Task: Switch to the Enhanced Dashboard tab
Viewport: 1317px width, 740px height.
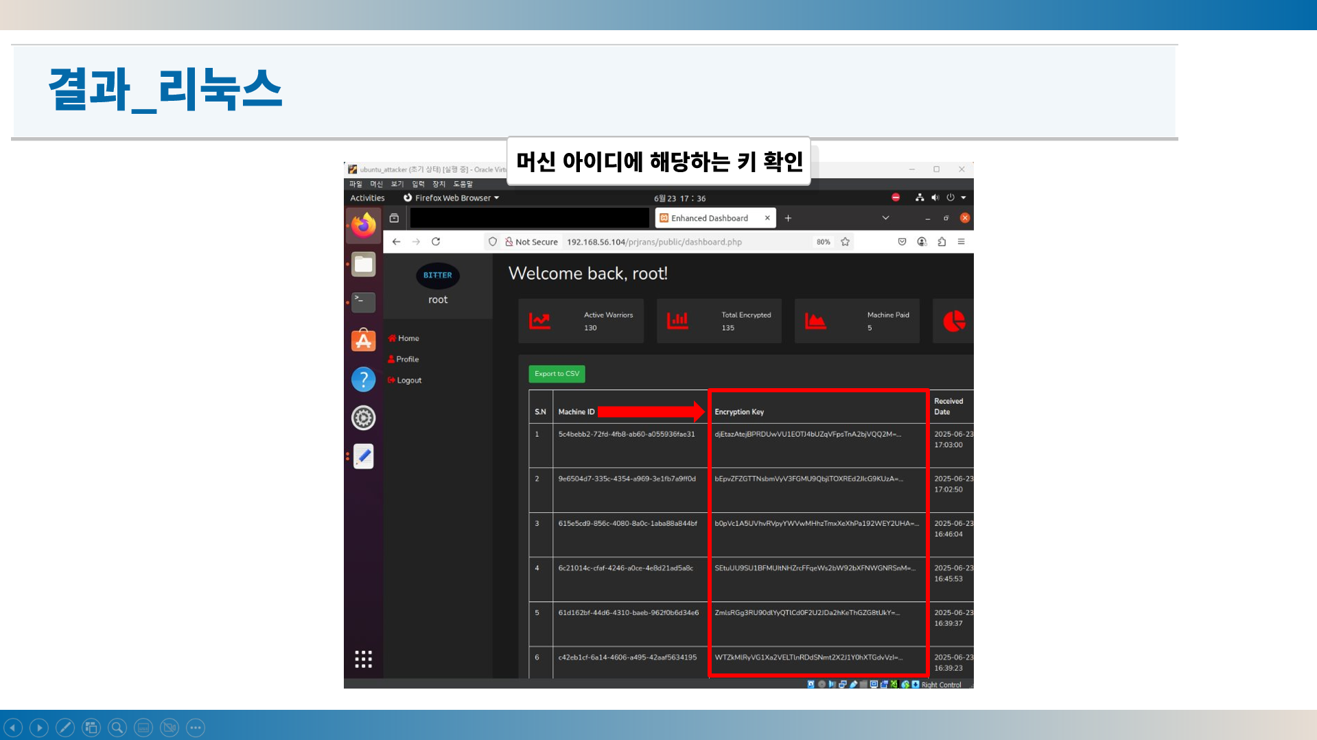Action: click(710, 218)
